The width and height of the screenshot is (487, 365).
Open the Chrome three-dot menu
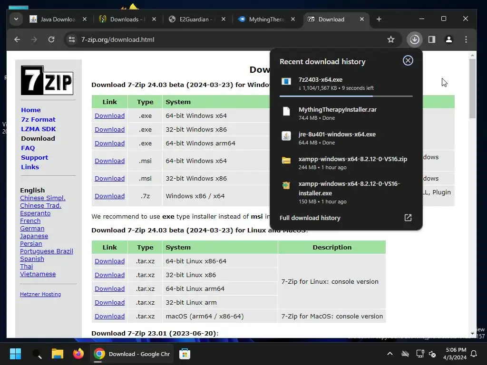466,39
